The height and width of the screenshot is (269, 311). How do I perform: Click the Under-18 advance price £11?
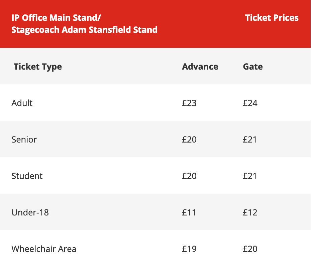189,212
